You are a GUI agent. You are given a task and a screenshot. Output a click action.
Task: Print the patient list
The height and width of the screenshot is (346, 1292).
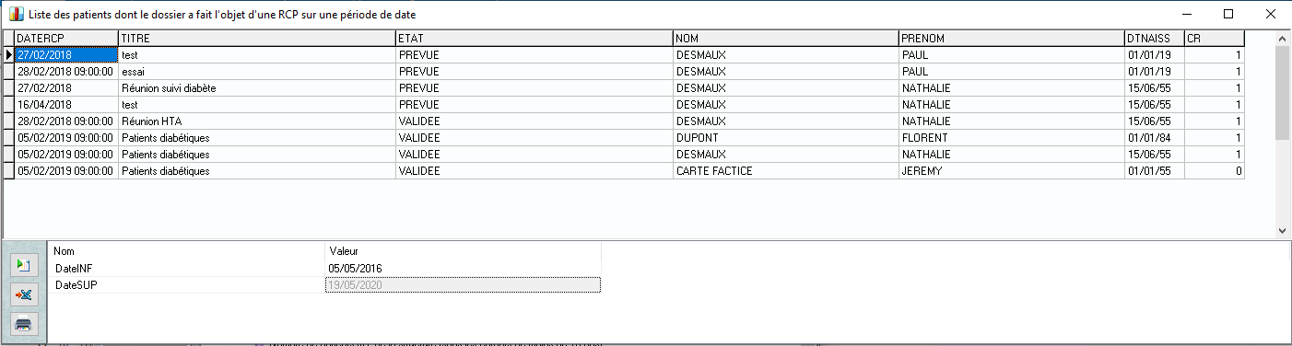[x=23, y=323]
